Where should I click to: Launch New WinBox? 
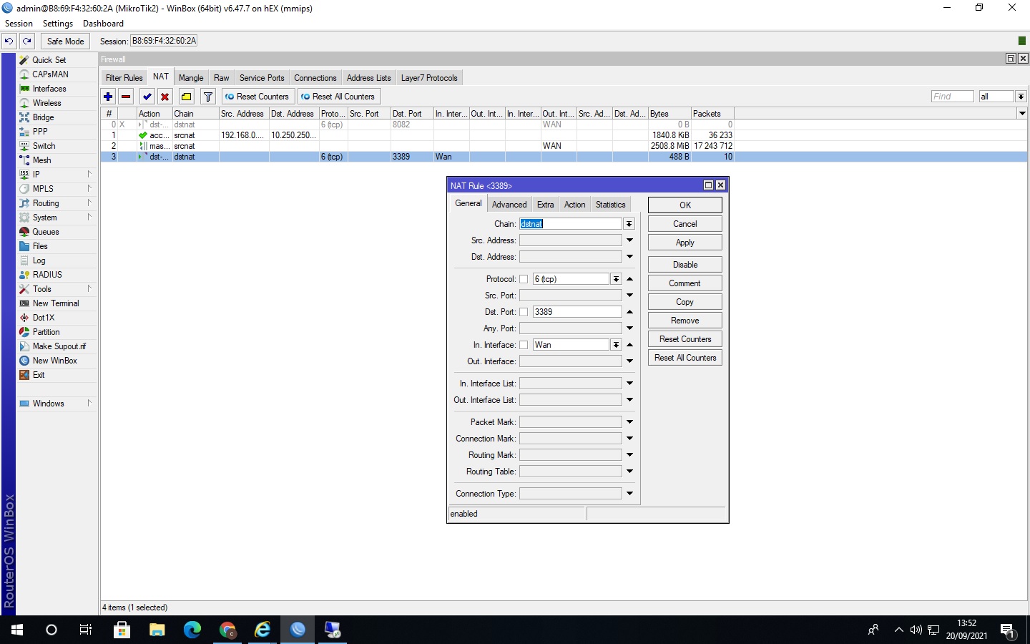pos(55,361)
